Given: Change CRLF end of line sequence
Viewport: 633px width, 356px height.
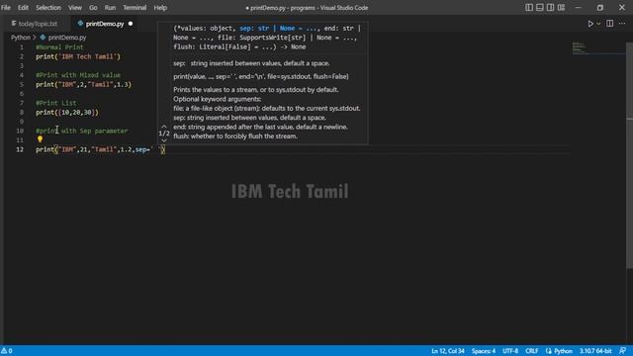Looking at the screenshot, I should pos(531,351).
